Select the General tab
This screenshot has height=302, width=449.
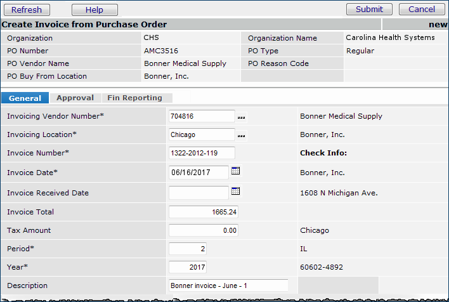click(25, 98)
